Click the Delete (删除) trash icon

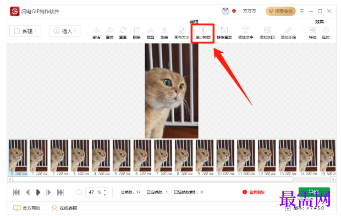(x=136, y=30)
